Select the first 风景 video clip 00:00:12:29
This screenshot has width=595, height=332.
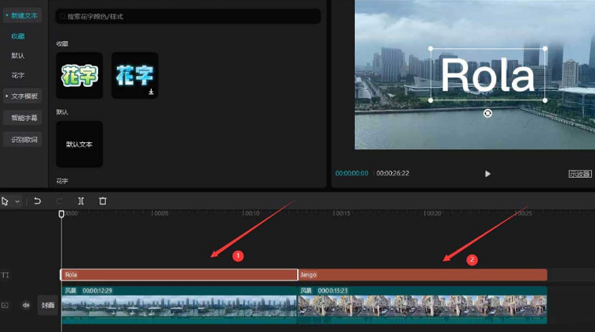coord(179,305)
